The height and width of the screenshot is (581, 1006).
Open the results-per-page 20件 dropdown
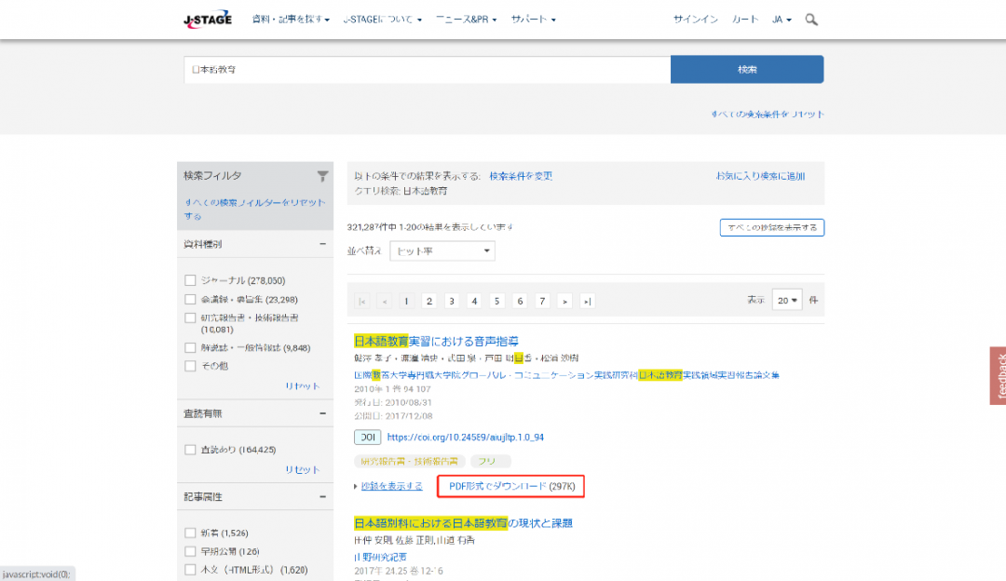click(787, 300)
